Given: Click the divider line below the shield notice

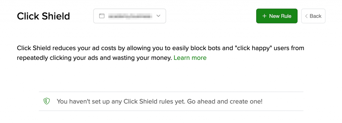Looking at the screenshot, I should click(x=171, y=111).
